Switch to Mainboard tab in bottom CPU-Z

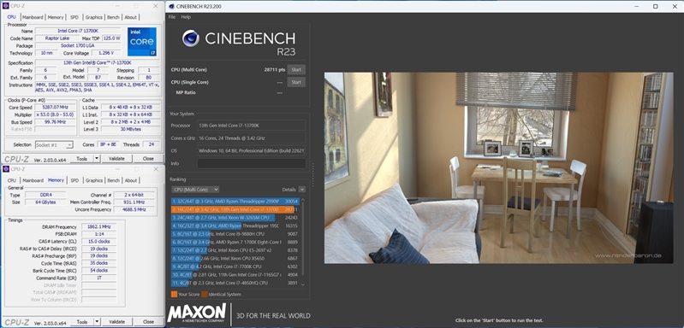tap(33, 180)
